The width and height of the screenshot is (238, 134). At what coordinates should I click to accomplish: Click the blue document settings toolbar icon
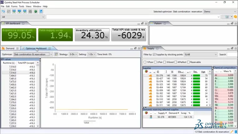tap(41, 11)
